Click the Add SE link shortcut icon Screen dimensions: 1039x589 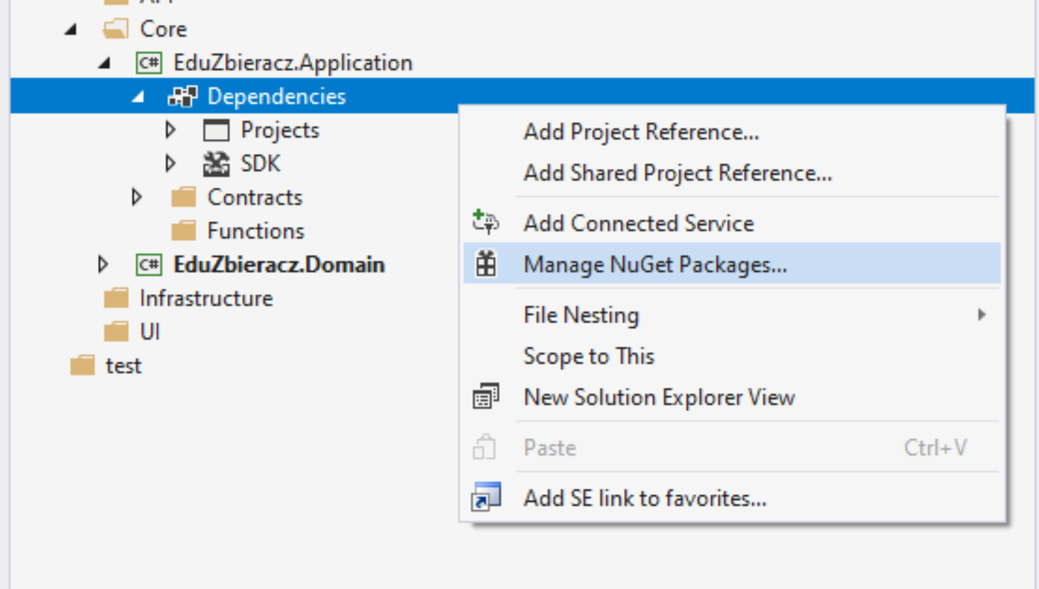pos(486,497)
